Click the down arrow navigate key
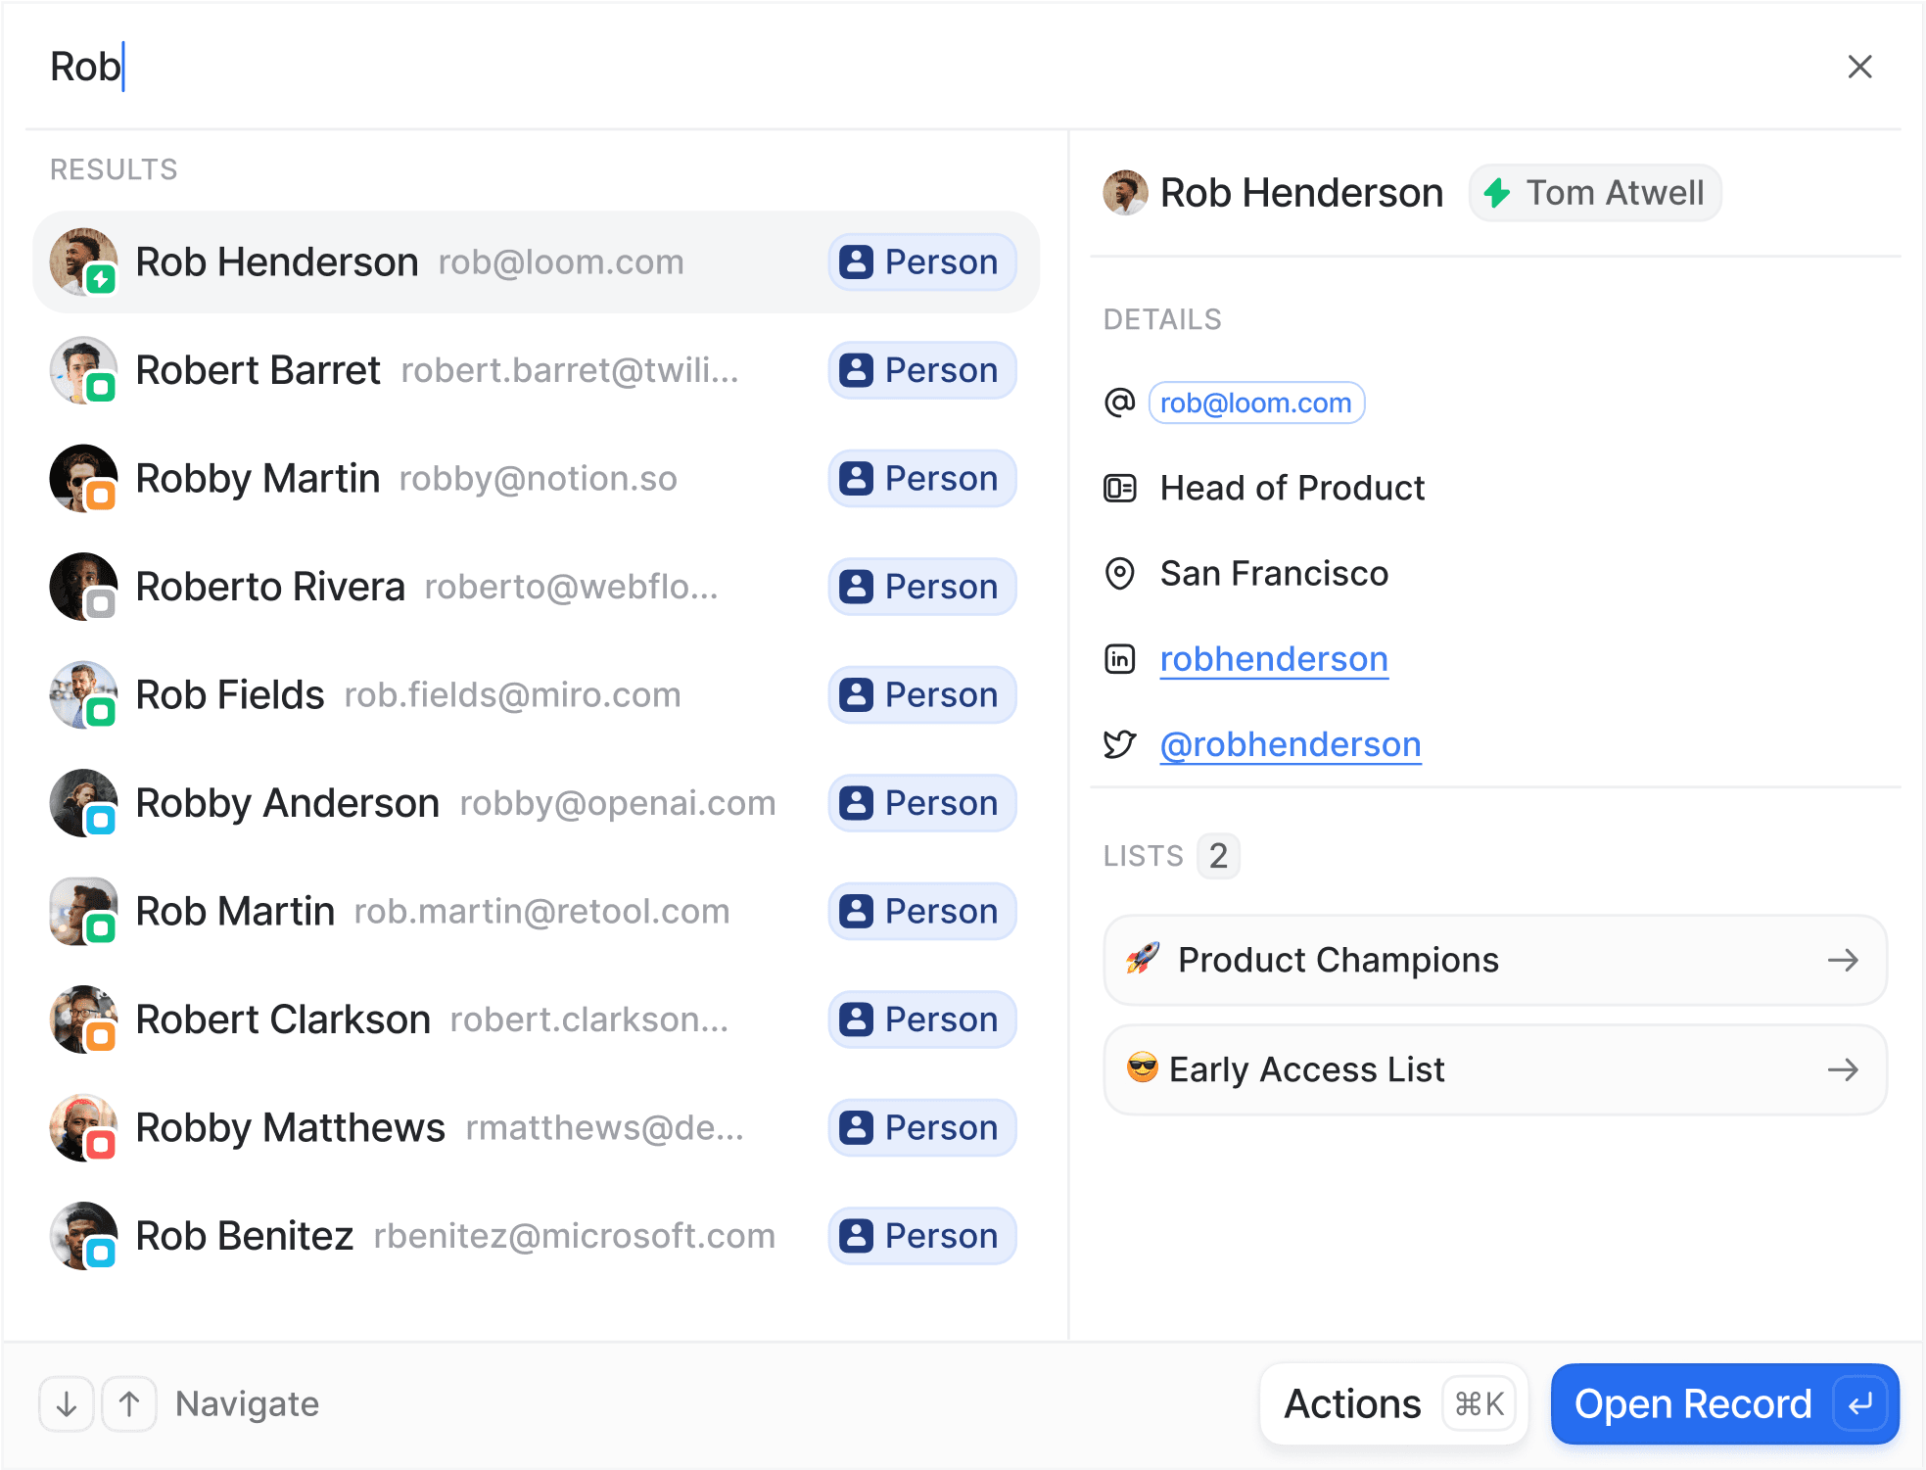Image resolution: width=1926 pixels, height=1470 pixels. [66, 1404]
